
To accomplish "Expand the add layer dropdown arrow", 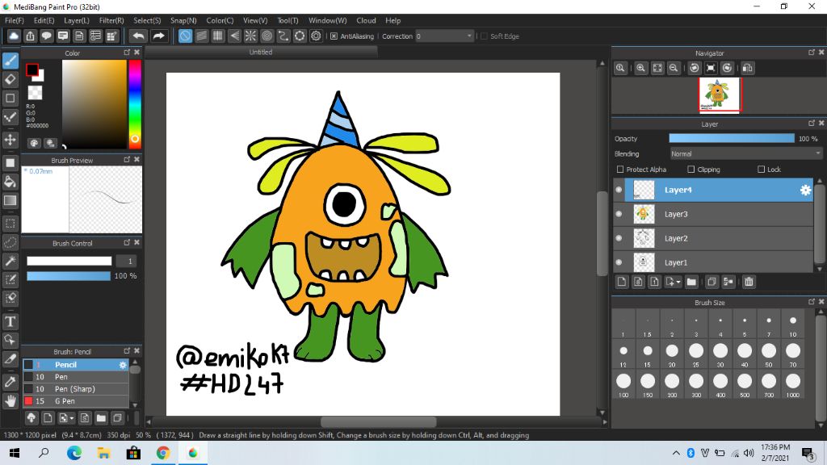I will click(x=678, y=282).
